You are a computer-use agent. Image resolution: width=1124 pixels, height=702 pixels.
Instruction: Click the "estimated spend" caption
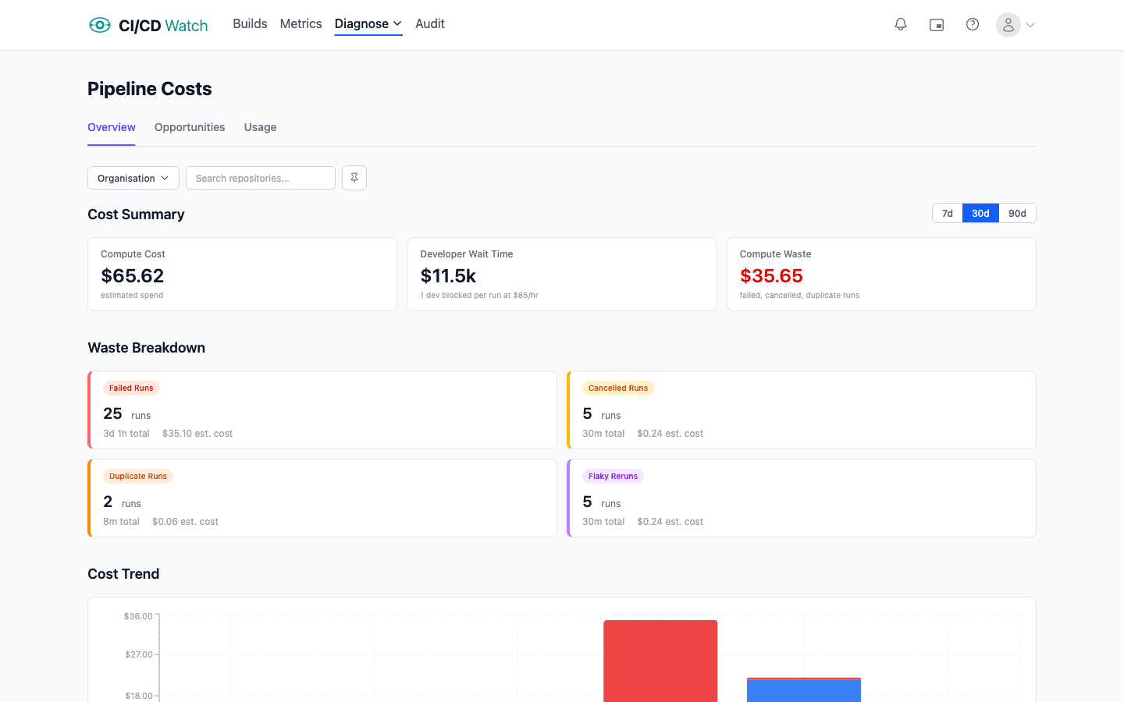click(x=132, y=295)
